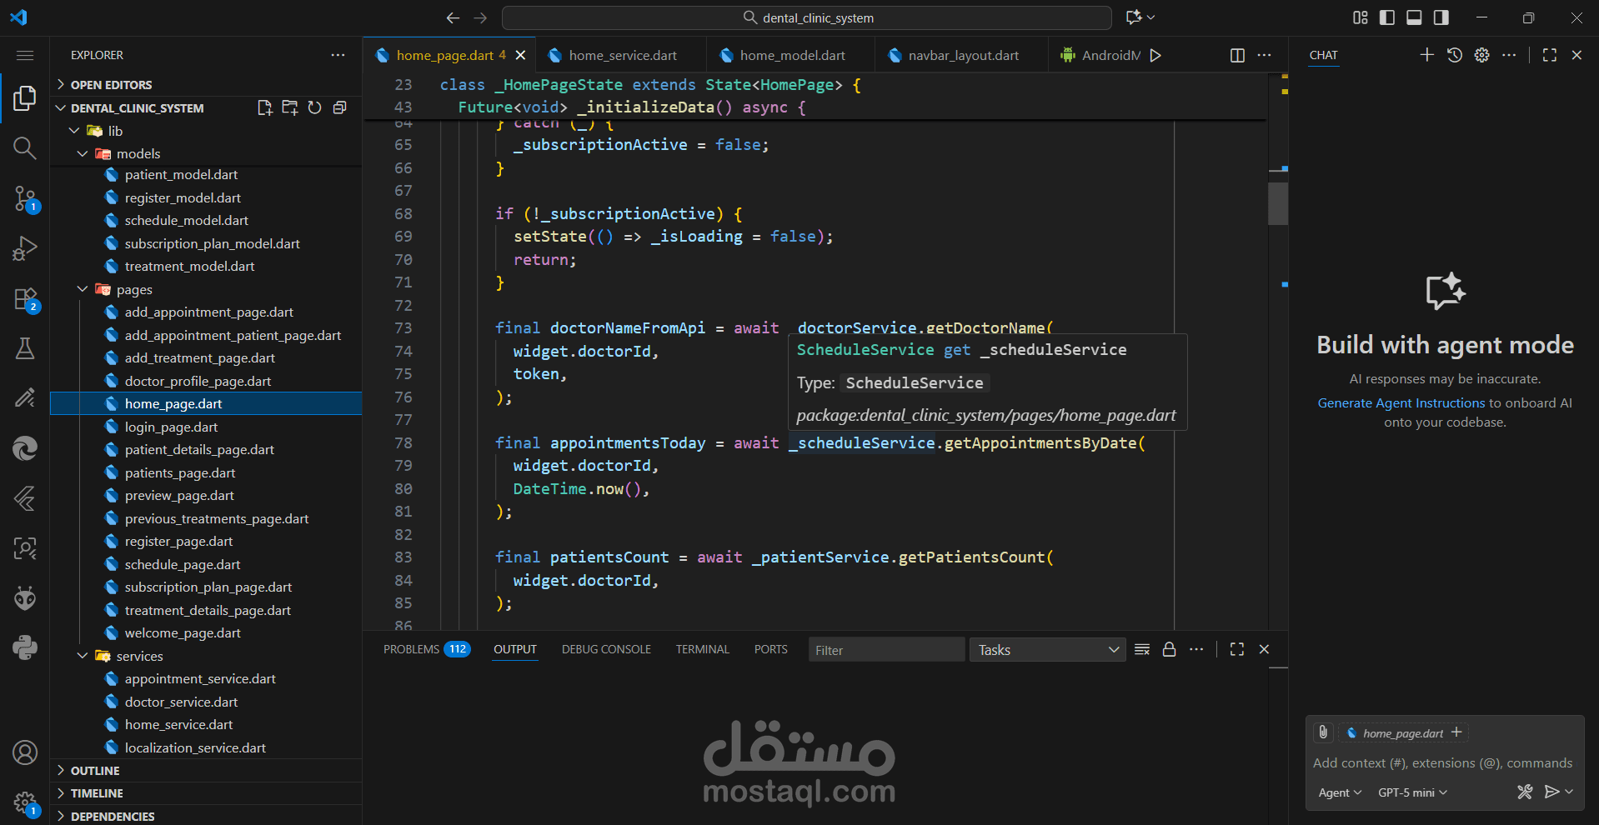Open Accounts icon in activity bar

(x=25, y=752)
